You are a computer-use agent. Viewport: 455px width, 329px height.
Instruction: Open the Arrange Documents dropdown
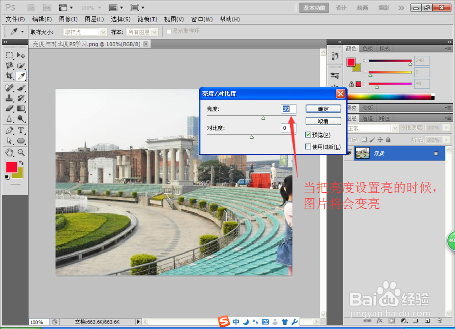point(116,8)
